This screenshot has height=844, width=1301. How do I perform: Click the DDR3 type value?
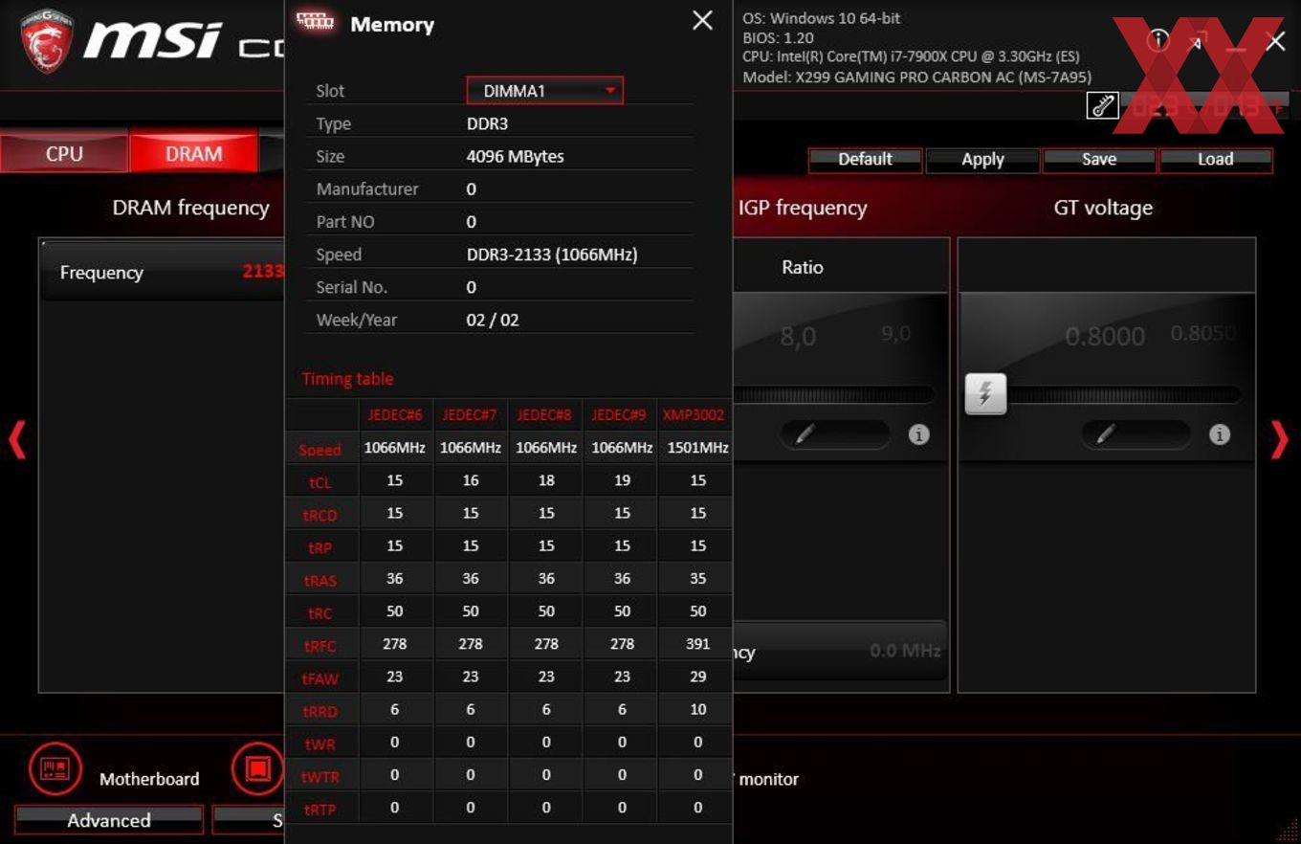[x=487, y=123]
